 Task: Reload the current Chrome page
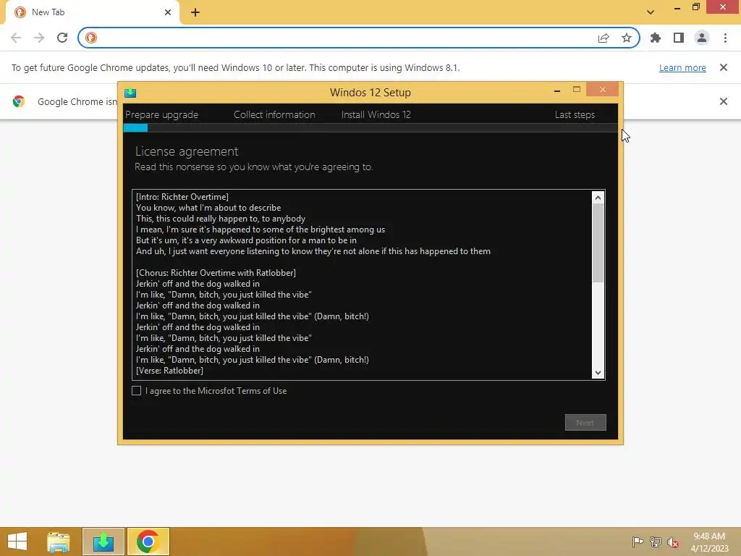tap(62, 38)
